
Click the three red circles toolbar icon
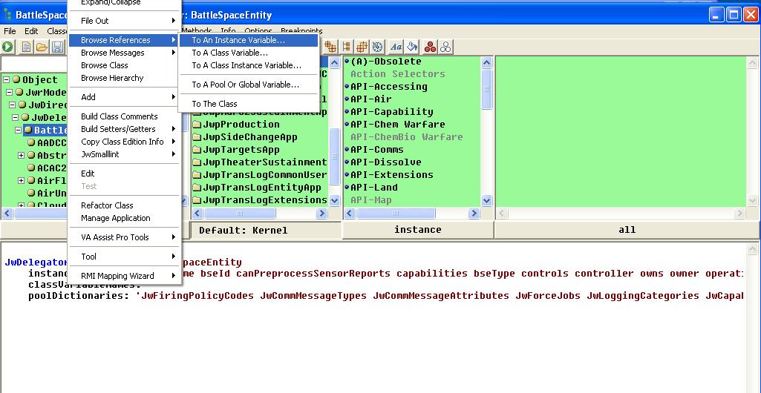pos(430,47)
